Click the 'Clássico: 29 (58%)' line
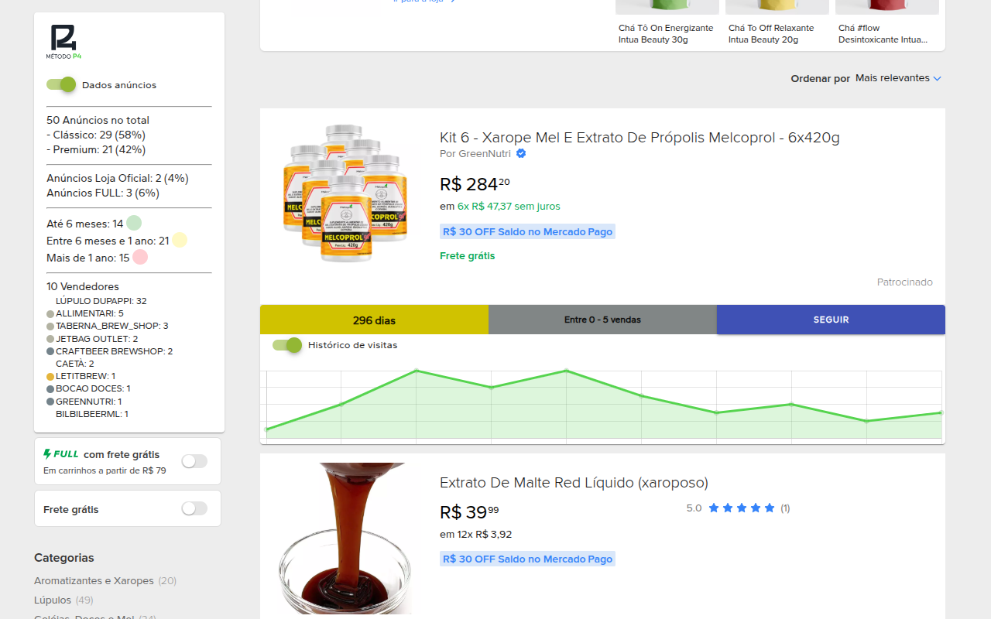 pos(96,135)
